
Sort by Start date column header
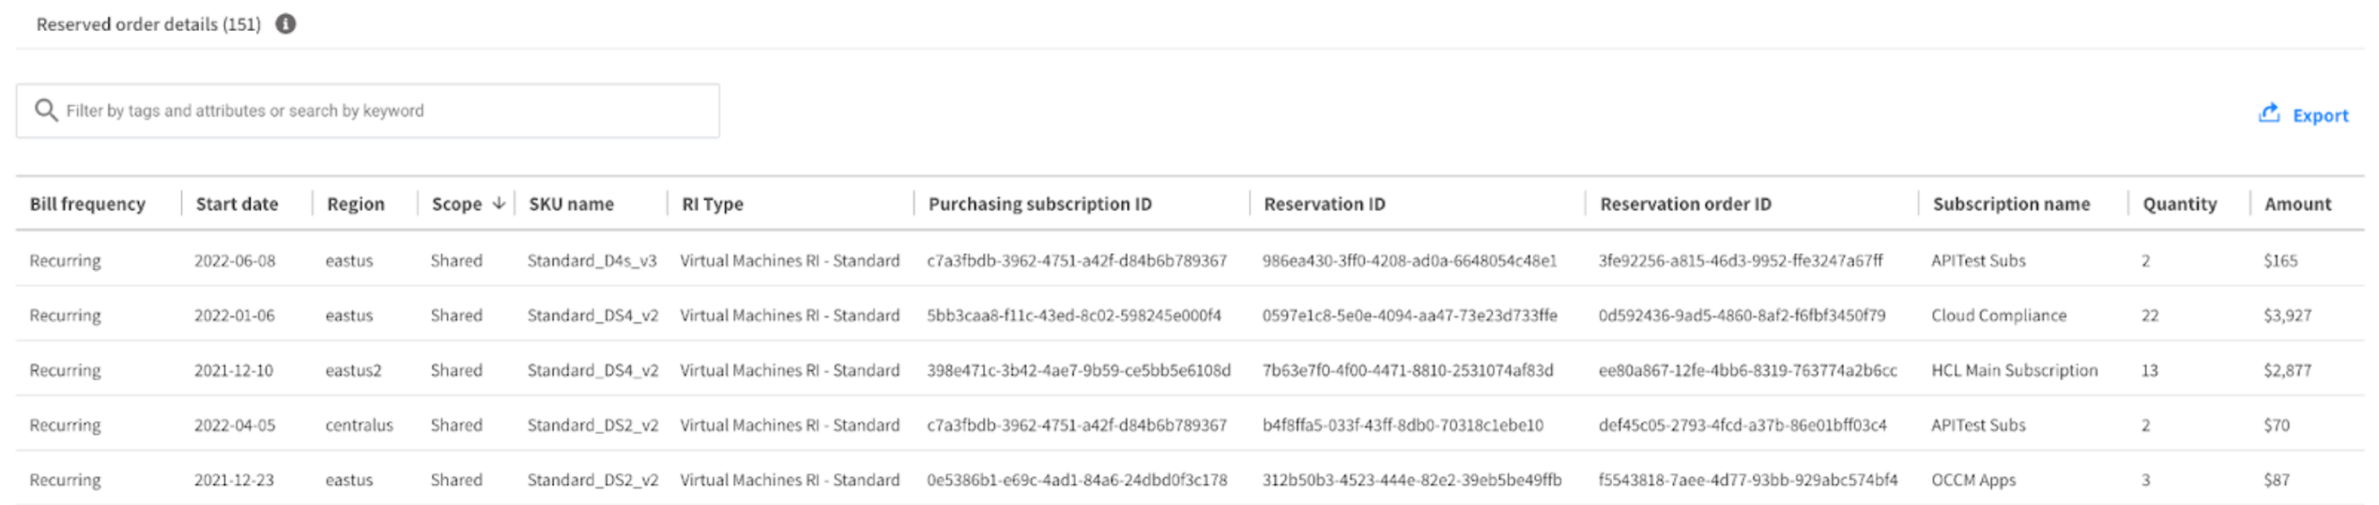[237, 204]
